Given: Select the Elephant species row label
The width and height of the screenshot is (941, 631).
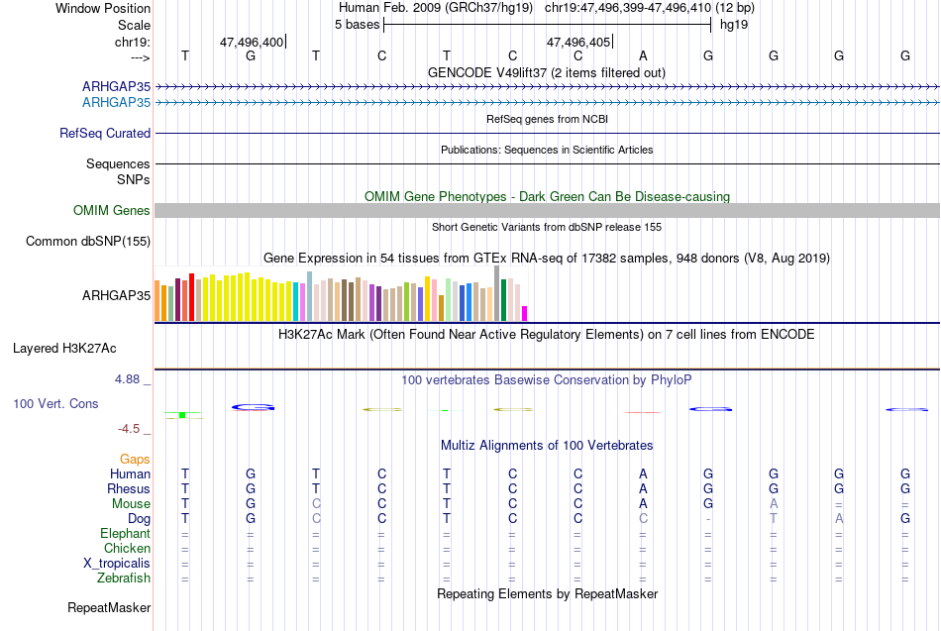Looking at the screenshot, I should pos(126,534).
